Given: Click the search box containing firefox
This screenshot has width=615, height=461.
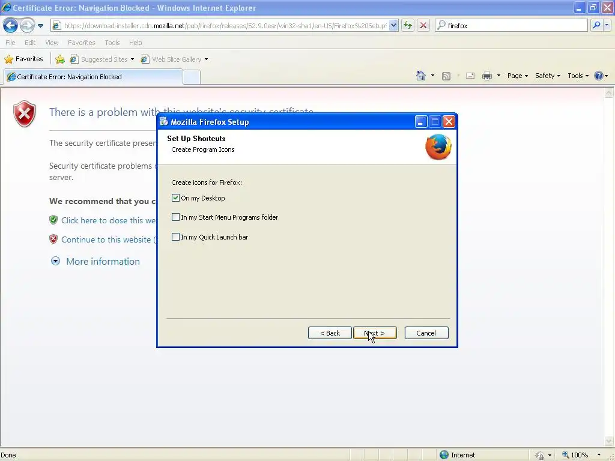Looking at the screenshot, I should point(512,25).
